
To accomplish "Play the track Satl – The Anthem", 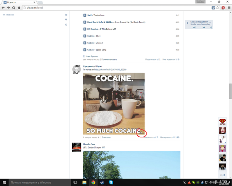I will point(85,15).
